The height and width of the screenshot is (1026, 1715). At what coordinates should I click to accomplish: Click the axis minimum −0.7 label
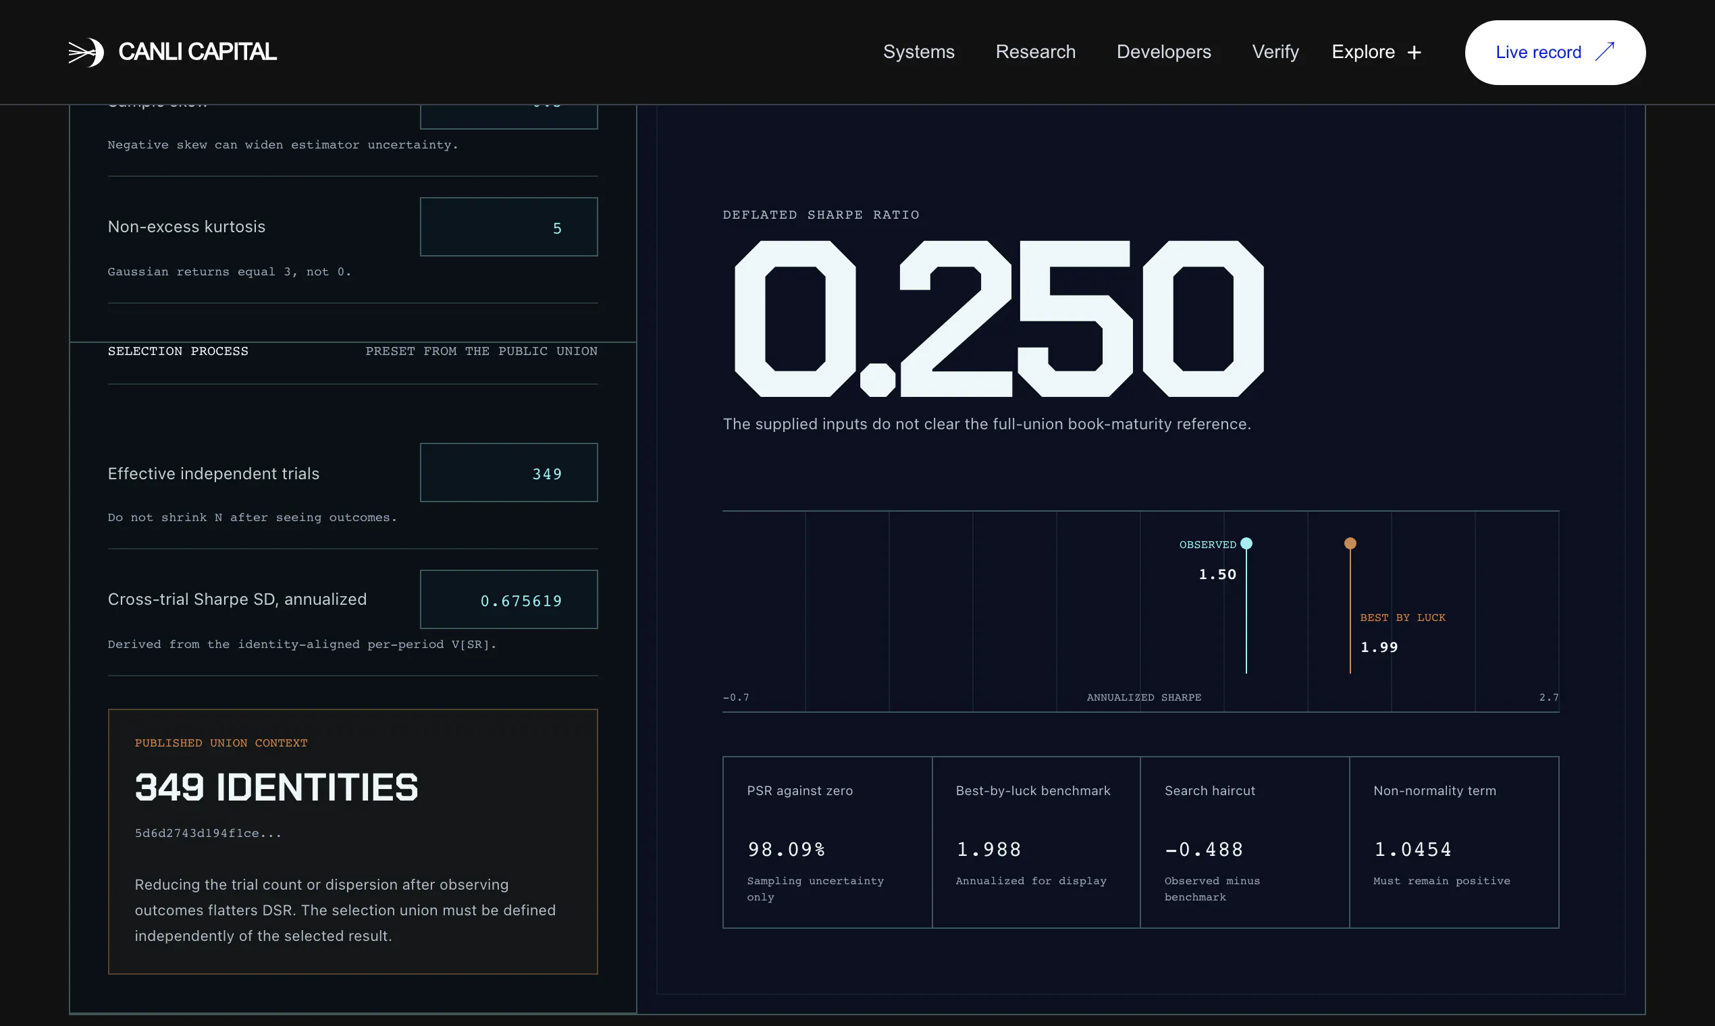736,697
